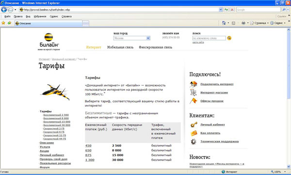Open the Новогодняя акция news link
This screenshot has width=291, height=175.
point(217,165)
